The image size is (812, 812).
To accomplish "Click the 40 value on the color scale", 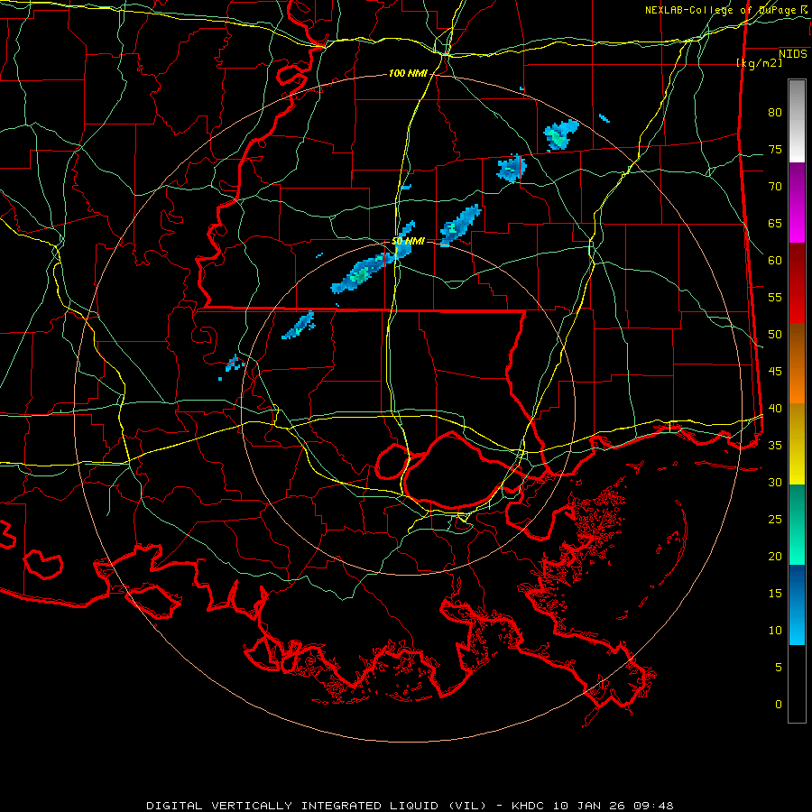I will (775, 408).
